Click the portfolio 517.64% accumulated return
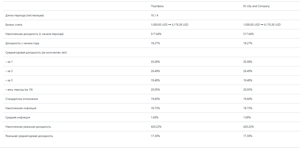 [156, 34]
